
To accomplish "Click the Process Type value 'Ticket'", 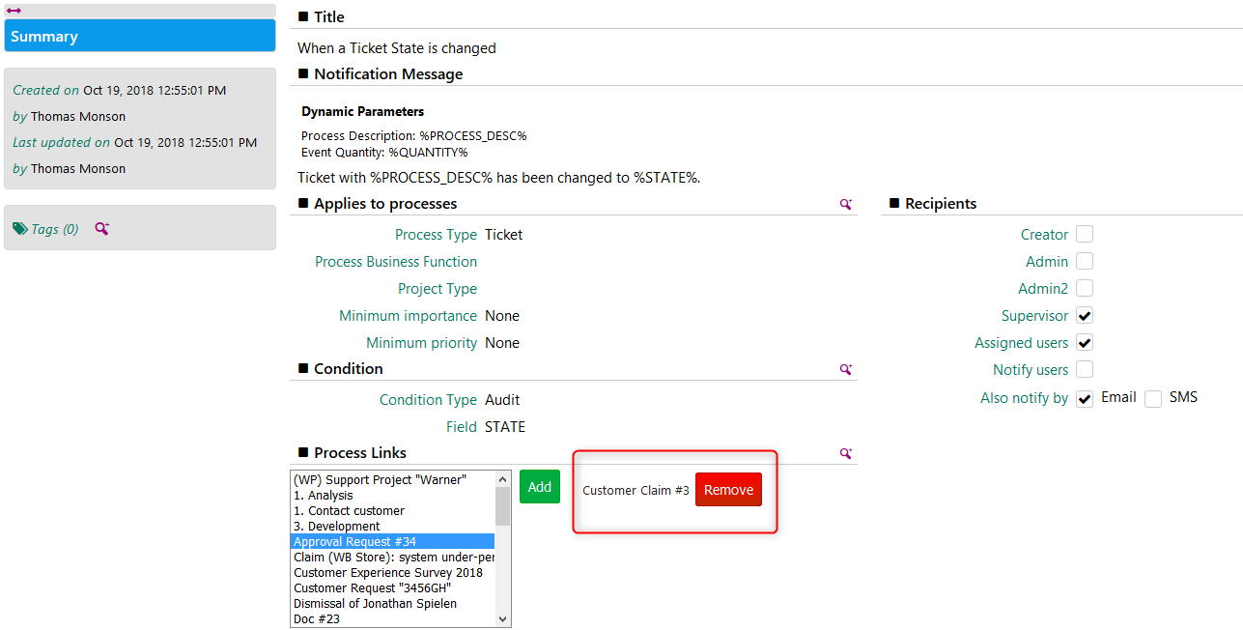I will [x=504, y=235].
